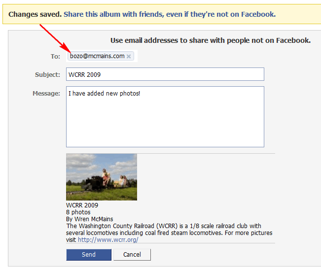Visit the http://www.wcrr.org/ link

(x=108, y=240)
